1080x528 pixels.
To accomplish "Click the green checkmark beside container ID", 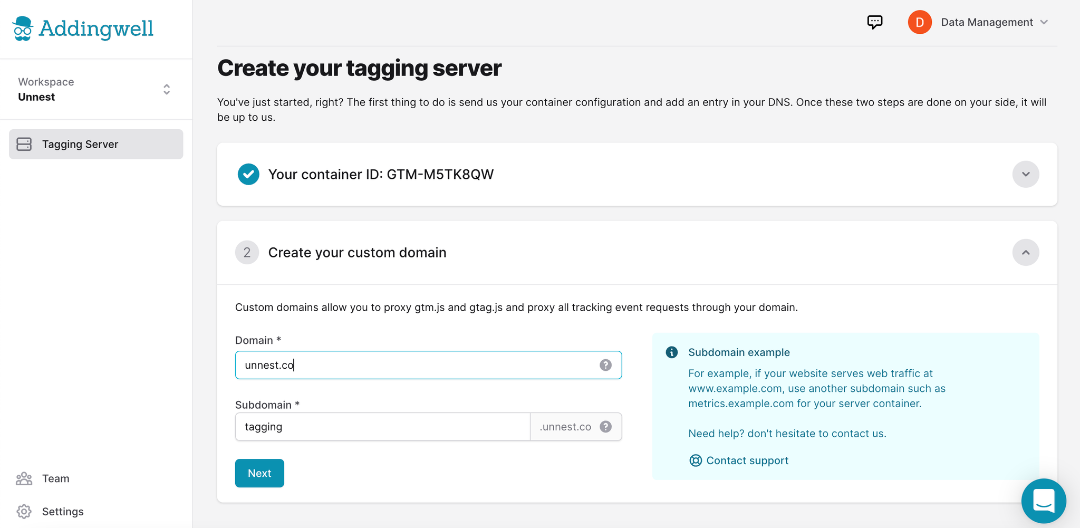I will coord(248,174).
